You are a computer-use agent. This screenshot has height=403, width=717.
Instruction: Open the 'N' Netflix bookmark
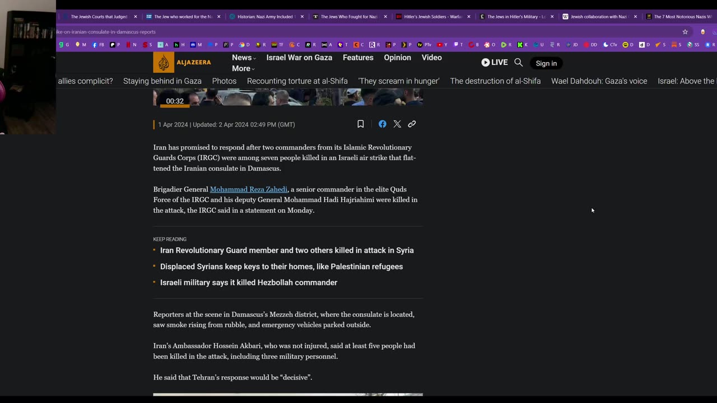pos(131,45)
